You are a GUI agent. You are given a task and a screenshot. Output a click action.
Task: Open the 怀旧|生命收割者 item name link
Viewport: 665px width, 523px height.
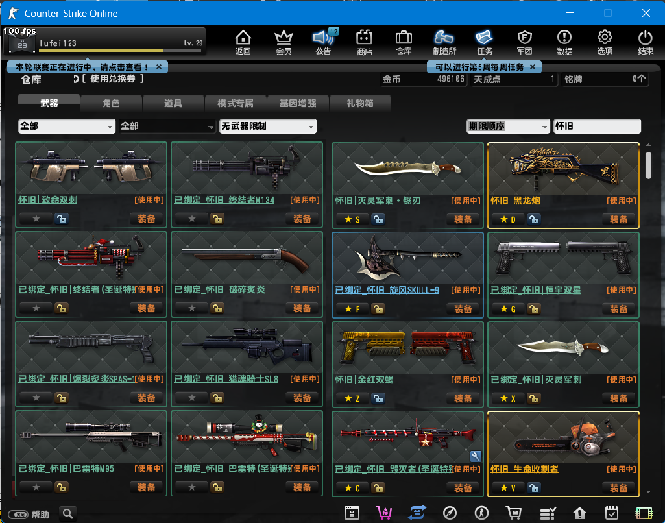click(x=524, y=468)
